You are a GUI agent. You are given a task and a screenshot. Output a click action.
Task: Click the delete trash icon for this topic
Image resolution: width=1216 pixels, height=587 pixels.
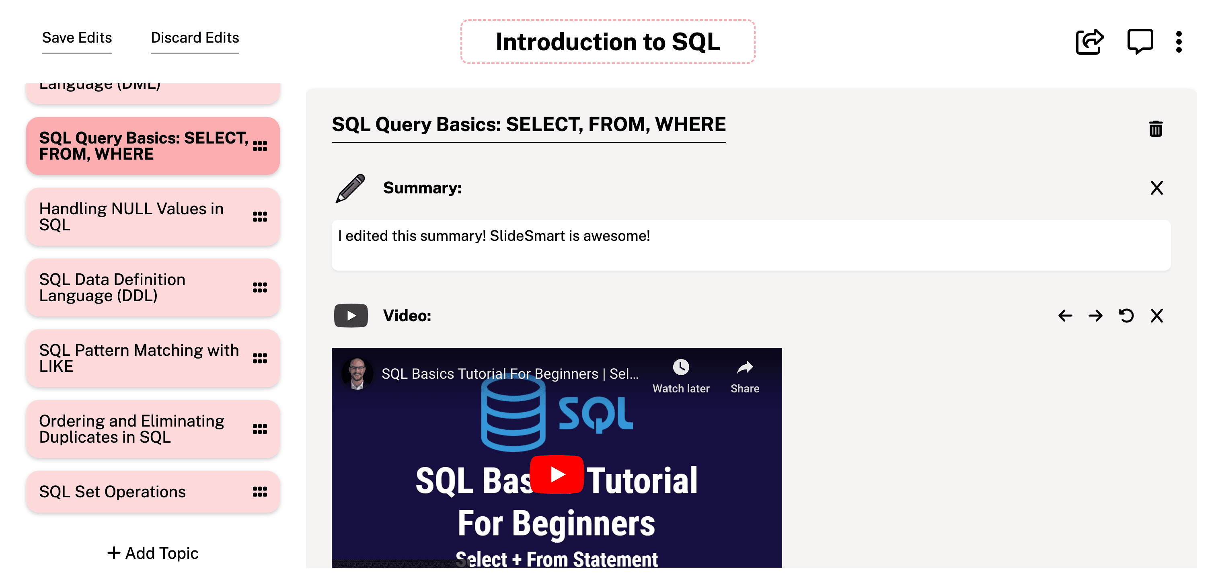1156,129
